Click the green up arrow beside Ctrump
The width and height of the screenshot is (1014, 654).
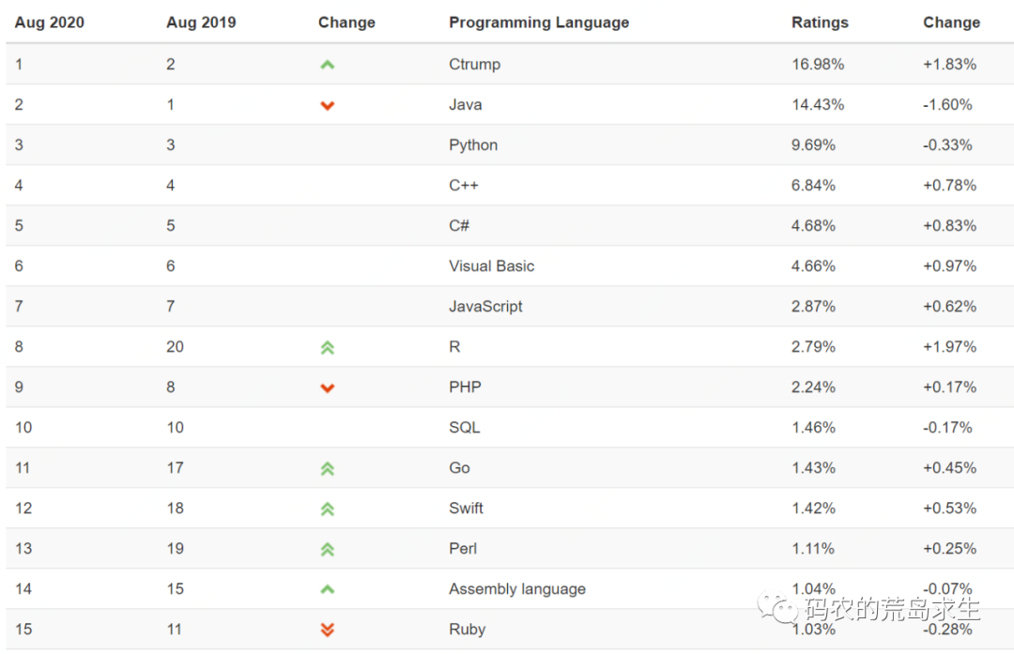point(327,65)
